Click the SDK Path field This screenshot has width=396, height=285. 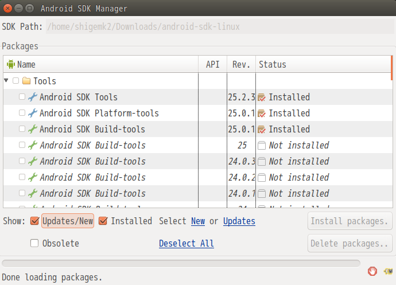tap(220, 26)
